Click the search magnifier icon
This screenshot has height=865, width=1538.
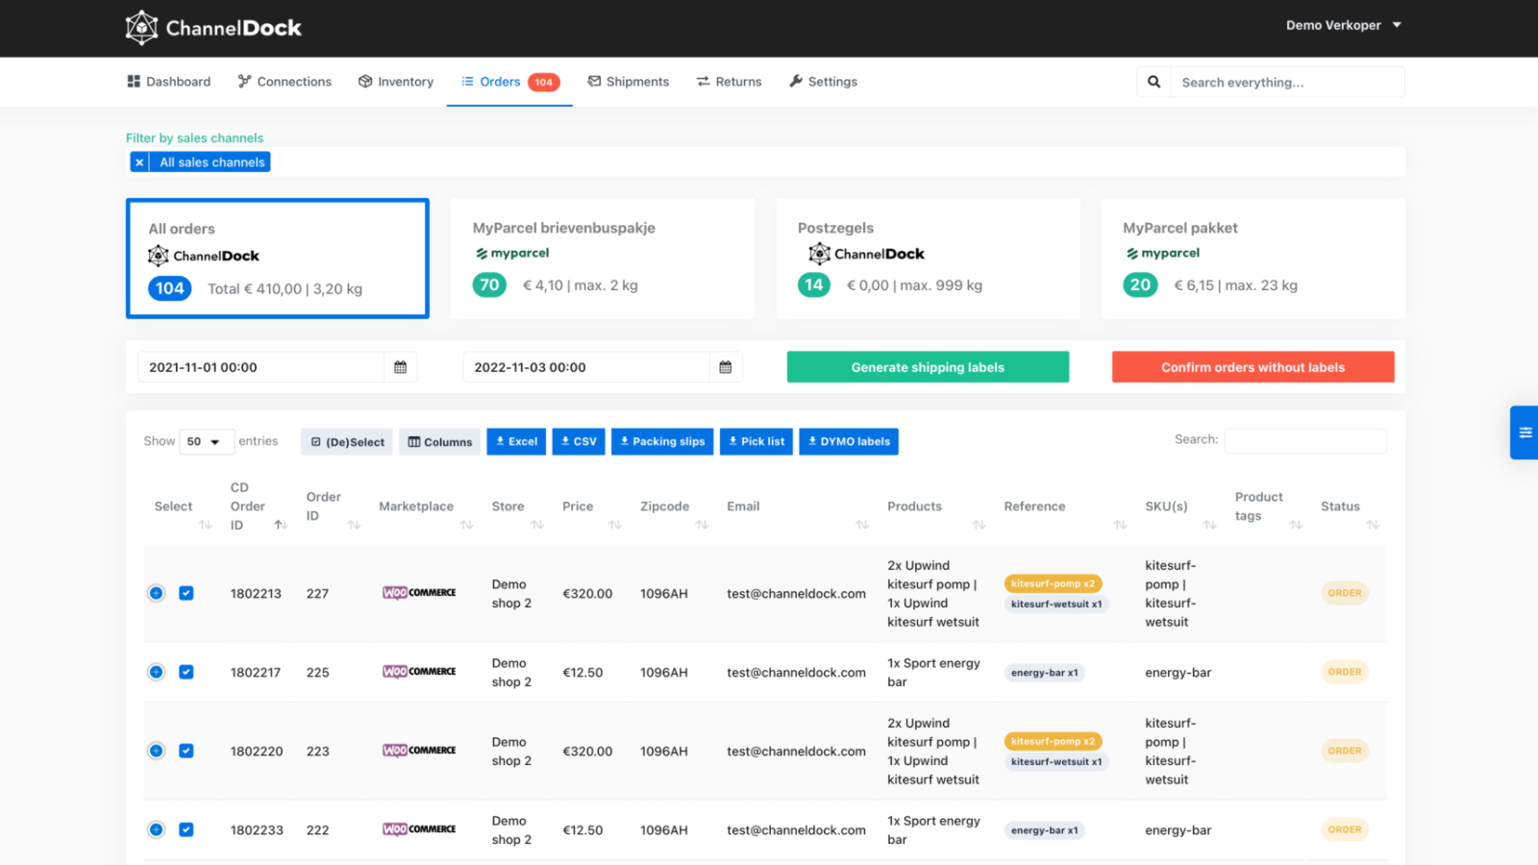pyautogui.click(x=1153, y=83)
